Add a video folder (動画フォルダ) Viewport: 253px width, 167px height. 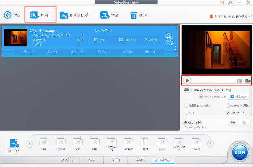click(x=74, y=15)
